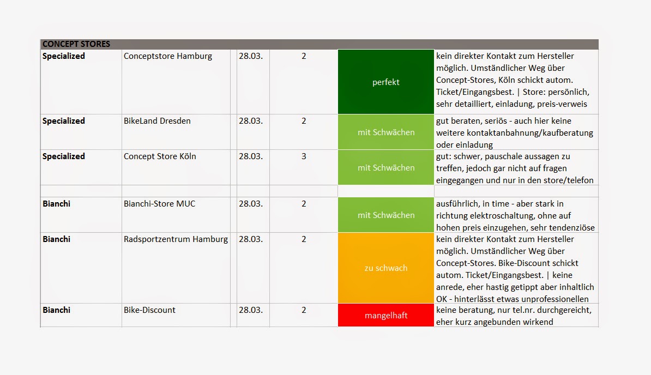
Task: Select the red mangelhaft cell
Action: click(x=385, y=315)
